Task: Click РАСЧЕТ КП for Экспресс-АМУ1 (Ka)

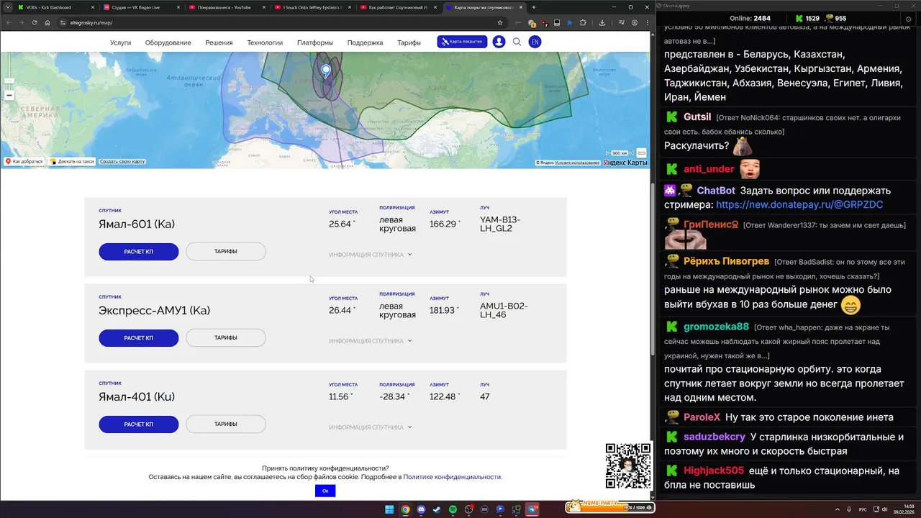Action: 139,338
